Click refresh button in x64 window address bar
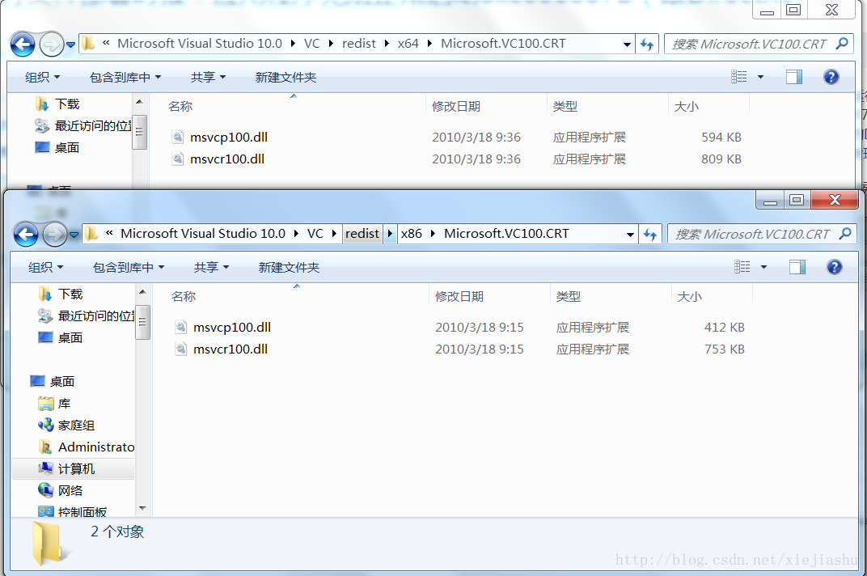867x576 pixels. pyautogui.click(x=647, y=44)
